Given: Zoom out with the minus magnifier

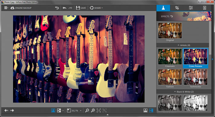Looking at the screenshot, I should coord(87,110).
